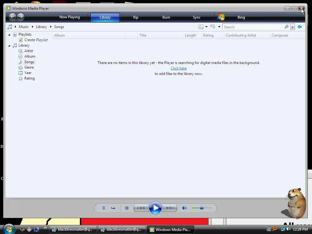This screenshot has width=312, height=234.
Task: Open the Now Playing tab
Action: coord(69,17)
